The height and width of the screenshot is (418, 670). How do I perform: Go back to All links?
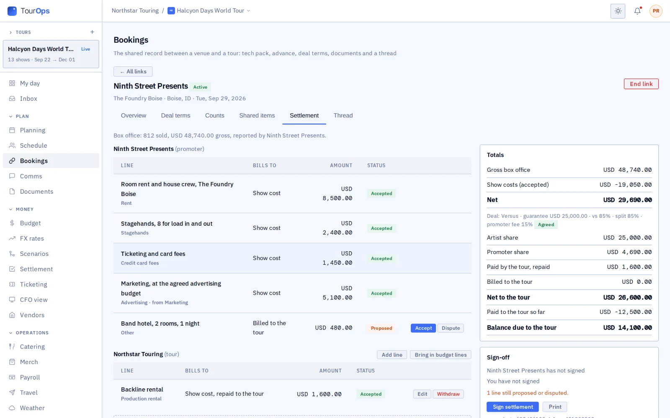(133, 71)
